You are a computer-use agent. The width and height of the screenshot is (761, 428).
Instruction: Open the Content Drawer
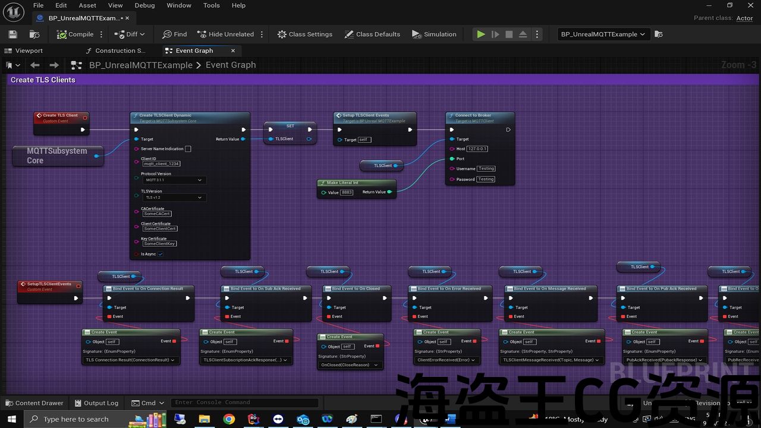34,403
